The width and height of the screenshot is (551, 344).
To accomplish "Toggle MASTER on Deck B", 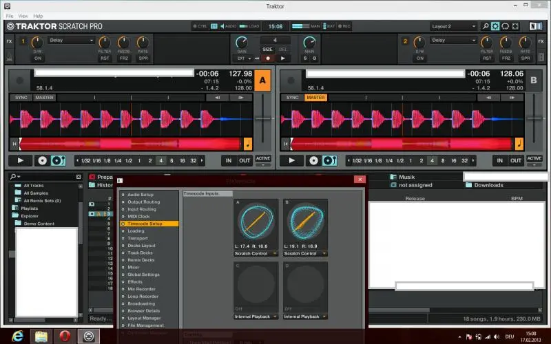I will [315, 98].
